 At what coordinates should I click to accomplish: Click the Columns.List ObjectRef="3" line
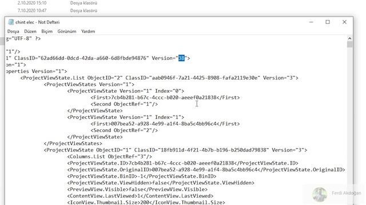click(x=110, y=157)
